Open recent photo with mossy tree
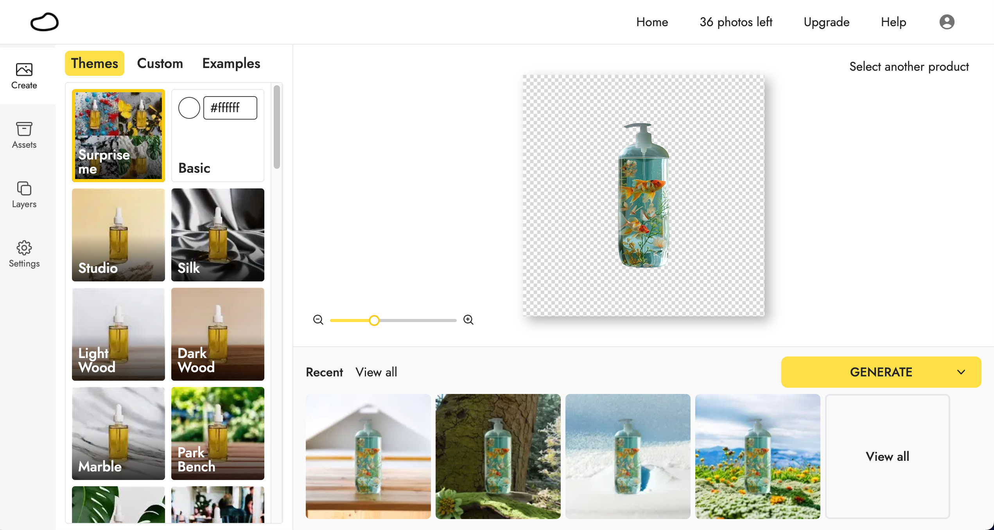Viewport: 994px width, 530px height. (498, 457)
